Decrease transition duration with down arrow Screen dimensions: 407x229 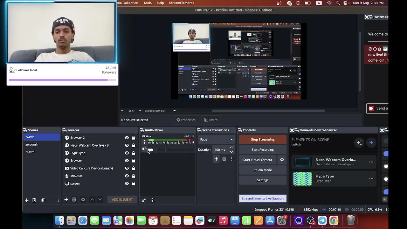pos(231,152)
